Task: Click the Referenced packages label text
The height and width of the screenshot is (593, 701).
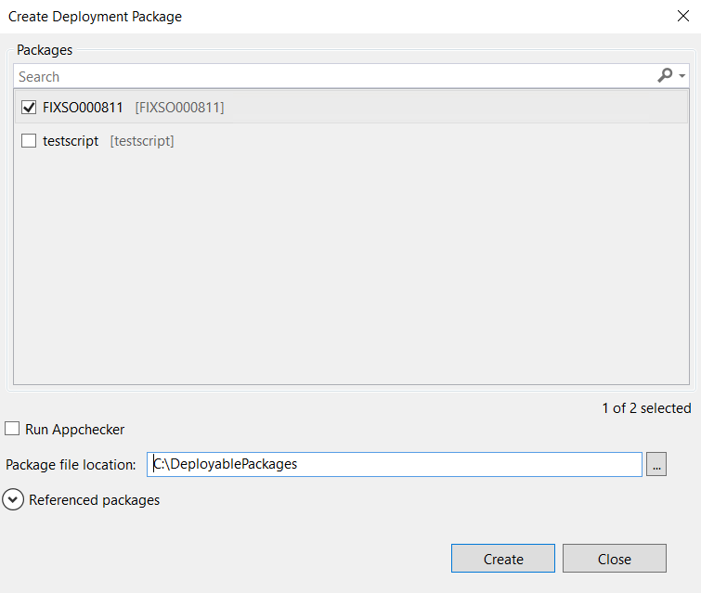Action: tap(95, 500)
